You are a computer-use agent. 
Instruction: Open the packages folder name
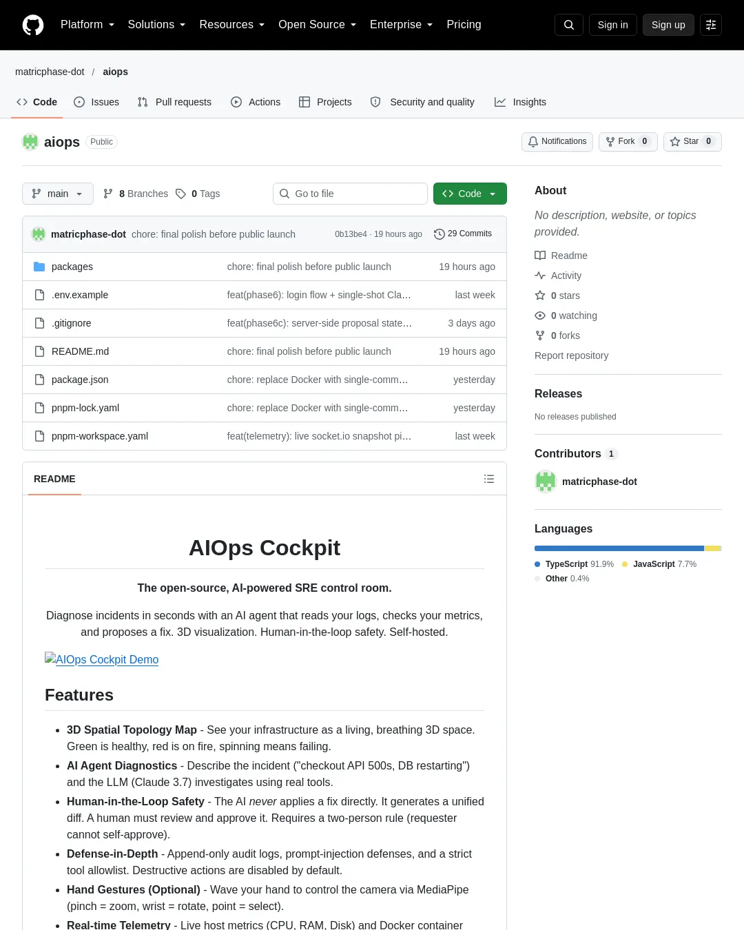(72, 267)
